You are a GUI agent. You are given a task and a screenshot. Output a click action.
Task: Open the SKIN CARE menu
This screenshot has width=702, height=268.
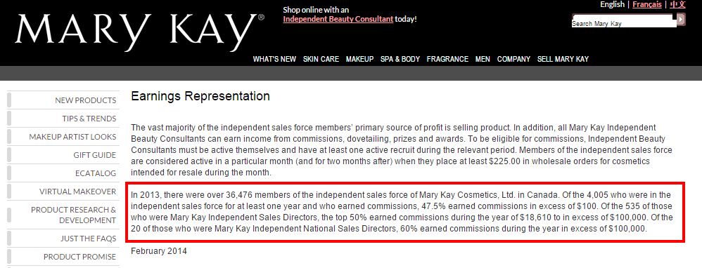point(321,59)
